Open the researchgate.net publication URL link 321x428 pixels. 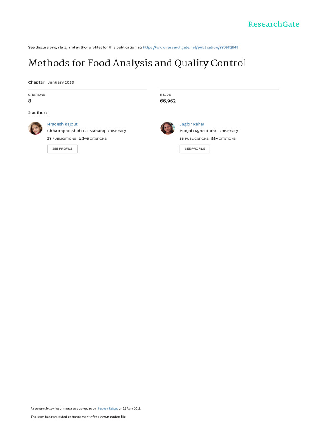click(191, 48)
